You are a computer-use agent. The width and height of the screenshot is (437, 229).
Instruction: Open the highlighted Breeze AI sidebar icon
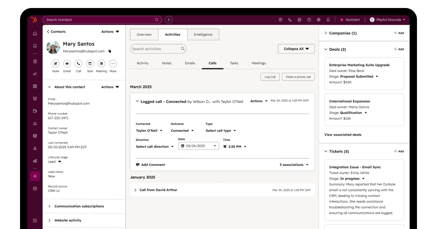[35, 176]
